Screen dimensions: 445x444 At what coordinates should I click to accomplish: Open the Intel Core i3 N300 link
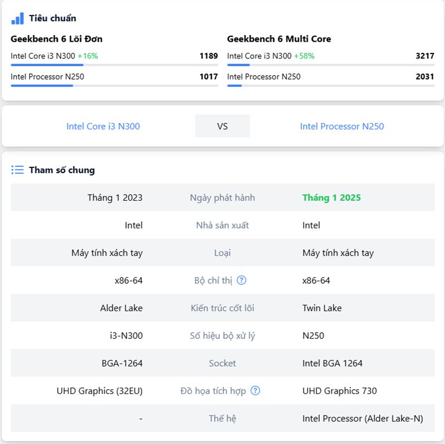point(103,126)
